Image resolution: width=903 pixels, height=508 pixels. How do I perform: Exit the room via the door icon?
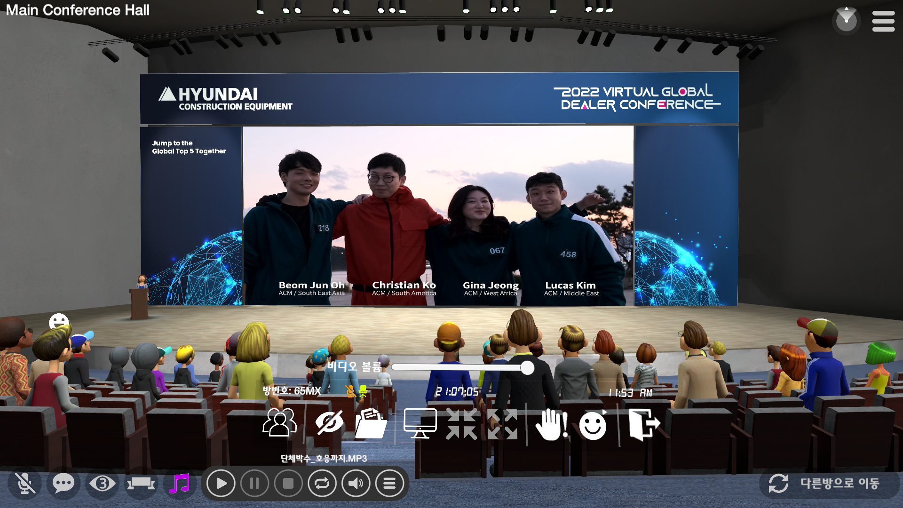point(643,424)
